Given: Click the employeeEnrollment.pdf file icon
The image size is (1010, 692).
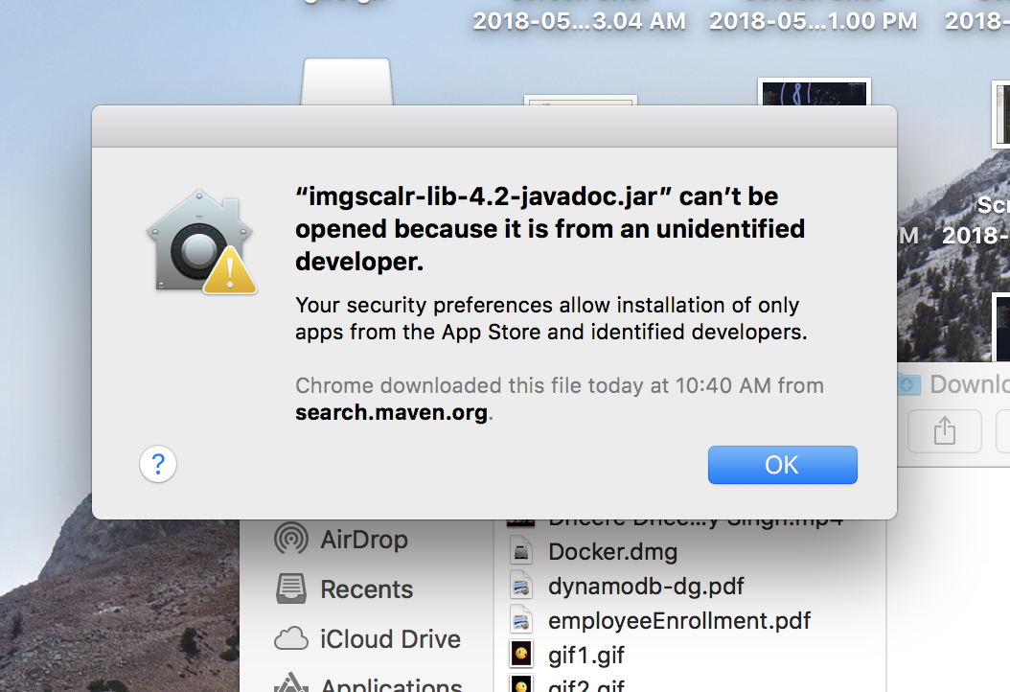Looking at the screenshot, I should [x=521, y=620].
